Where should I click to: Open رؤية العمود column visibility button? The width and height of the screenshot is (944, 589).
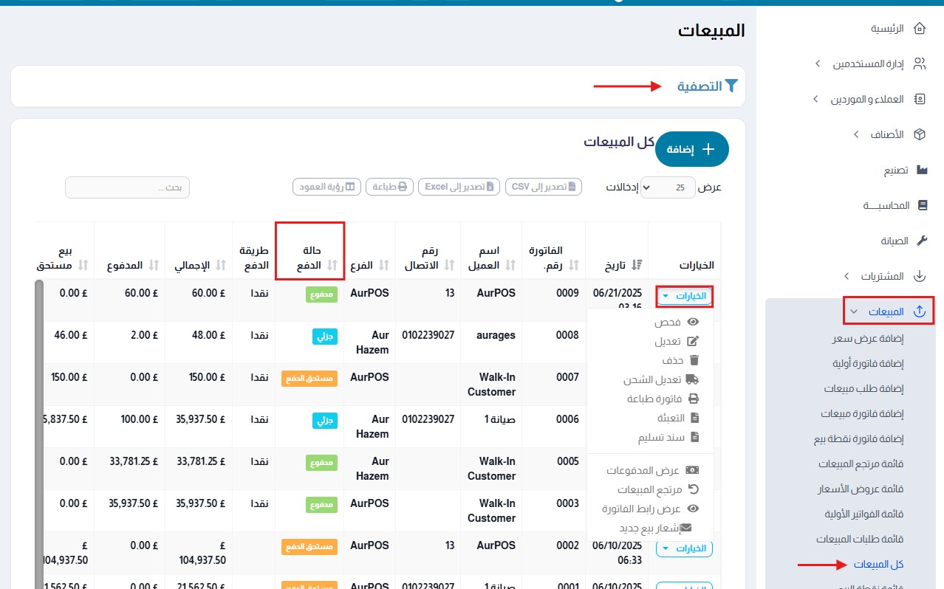click(x=327, y=187)
